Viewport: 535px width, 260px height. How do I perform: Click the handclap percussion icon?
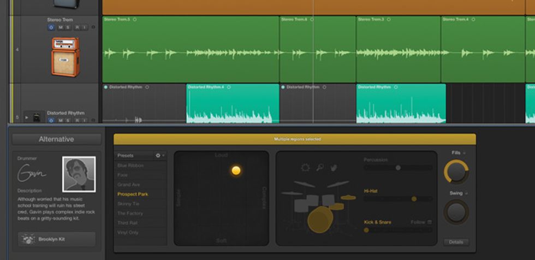tap(335, 167)
